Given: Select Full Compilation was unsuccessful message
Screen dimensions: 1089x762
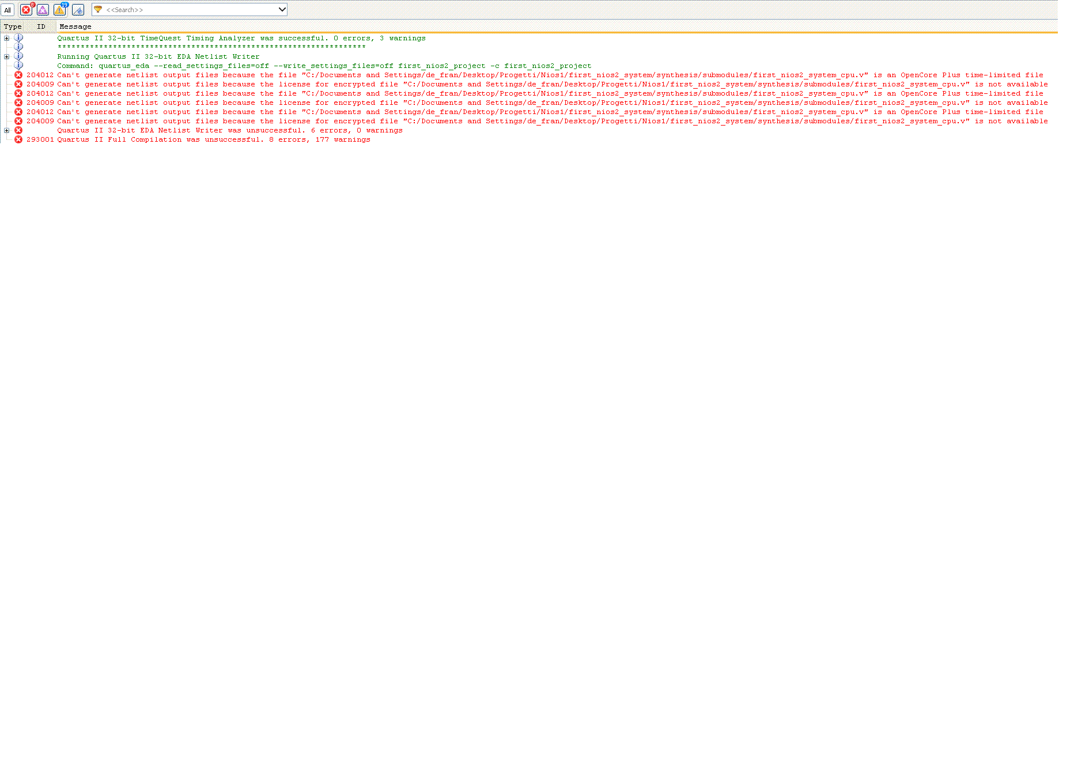Looking at the screenshot, I should tap(214, 139).
